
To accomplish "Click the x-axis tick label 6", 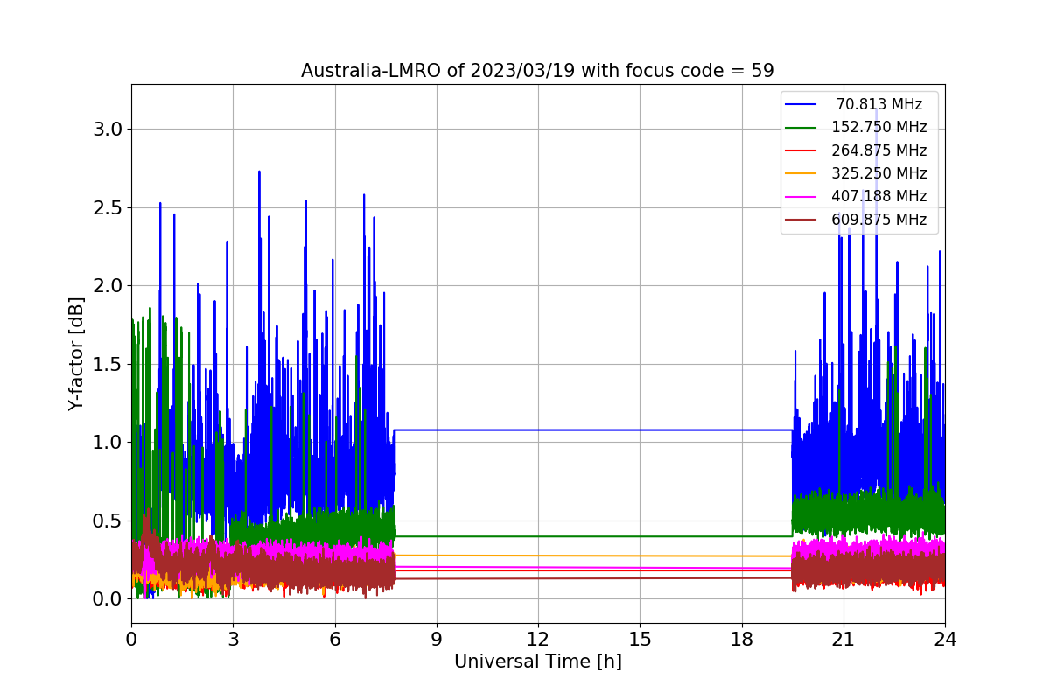I will click(334, 639).
